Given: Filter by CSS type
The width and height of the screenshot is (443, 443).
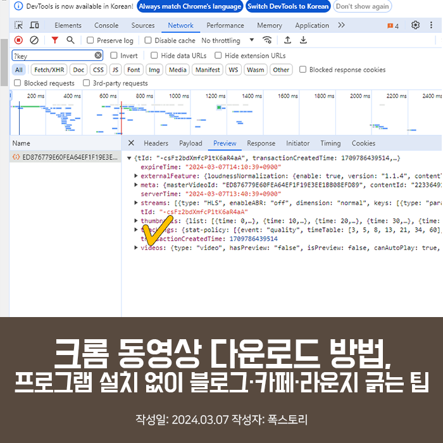Looking at the screenshot, I should (98, 70).
